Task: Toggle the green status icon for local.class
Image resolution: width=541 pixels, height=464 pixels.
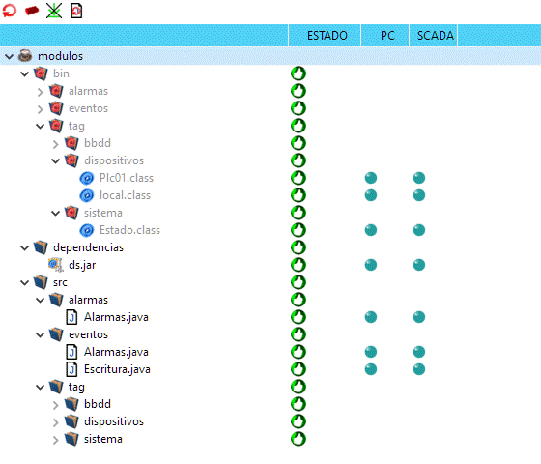Action: 299,195
